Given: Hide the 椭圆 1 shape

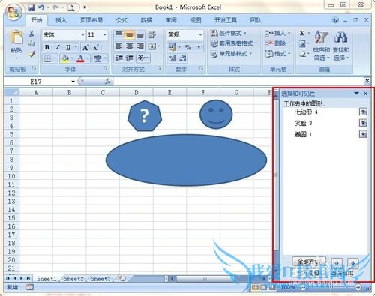Looking at the screenshot, I should pos(363,134).
